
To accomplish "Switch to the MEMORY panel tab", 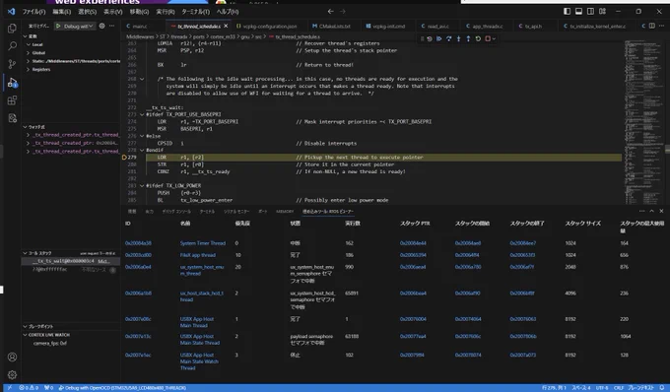I will click(x=285, y=212).
